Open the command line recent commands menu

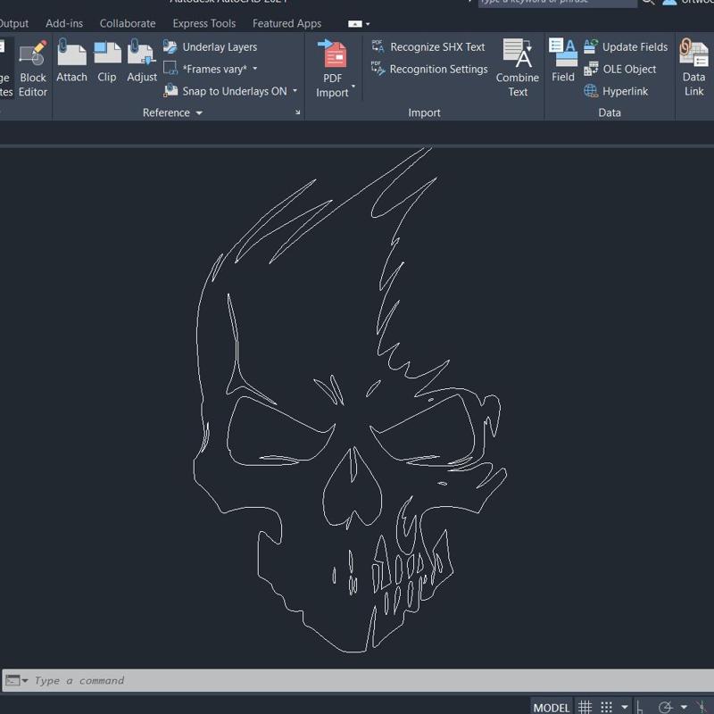coord(25,680)
